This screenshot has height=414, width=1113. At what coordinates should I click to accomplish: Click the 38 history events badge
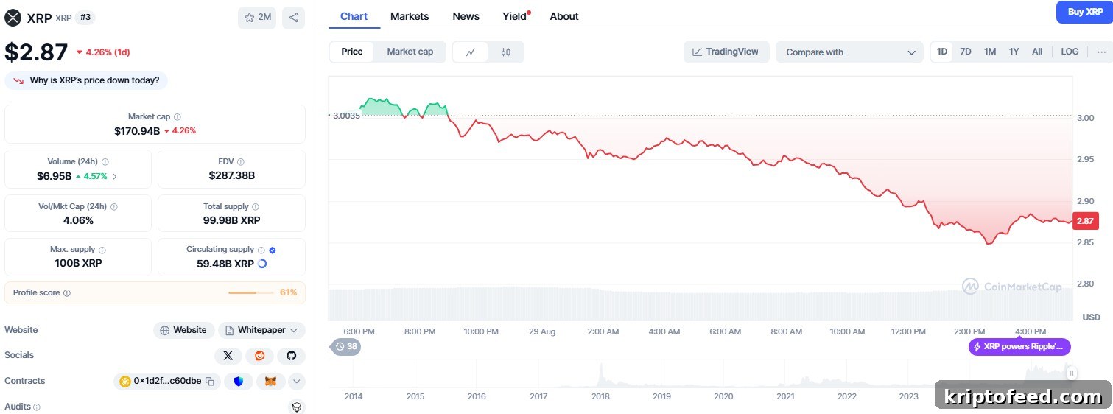coord(345,346)
